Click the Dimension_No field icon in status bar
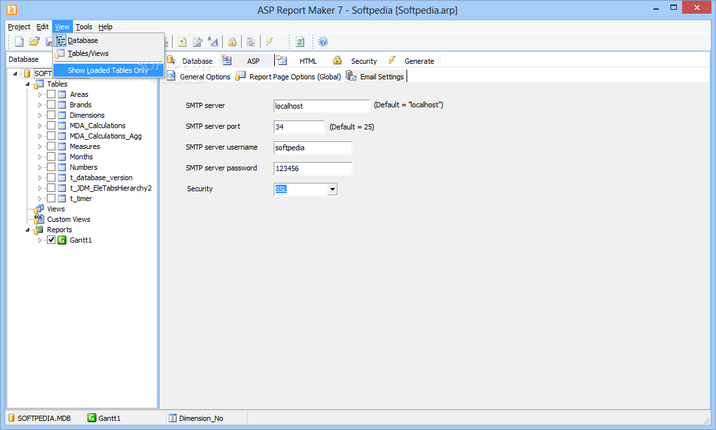The height and width of the screenshot is (430, 716). pos(173,418)
